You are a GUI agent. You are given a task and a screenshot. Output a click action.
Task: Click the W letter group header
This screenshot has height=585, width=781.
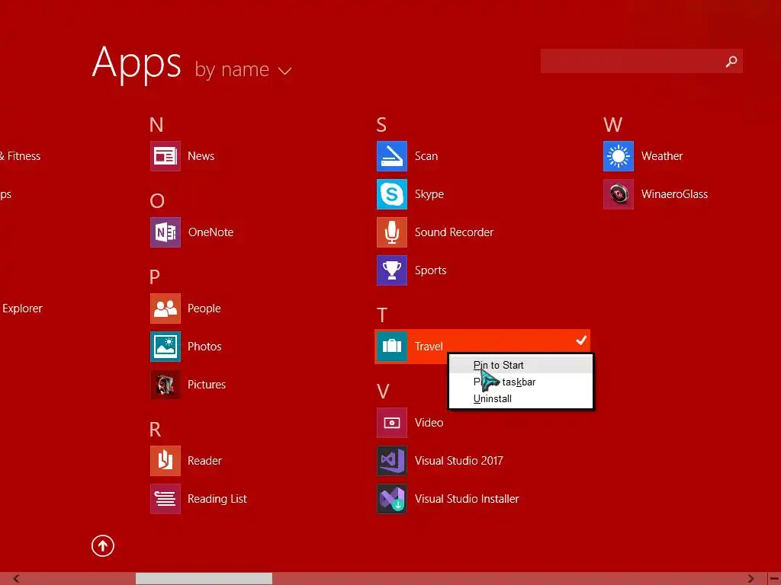point(612,125)
